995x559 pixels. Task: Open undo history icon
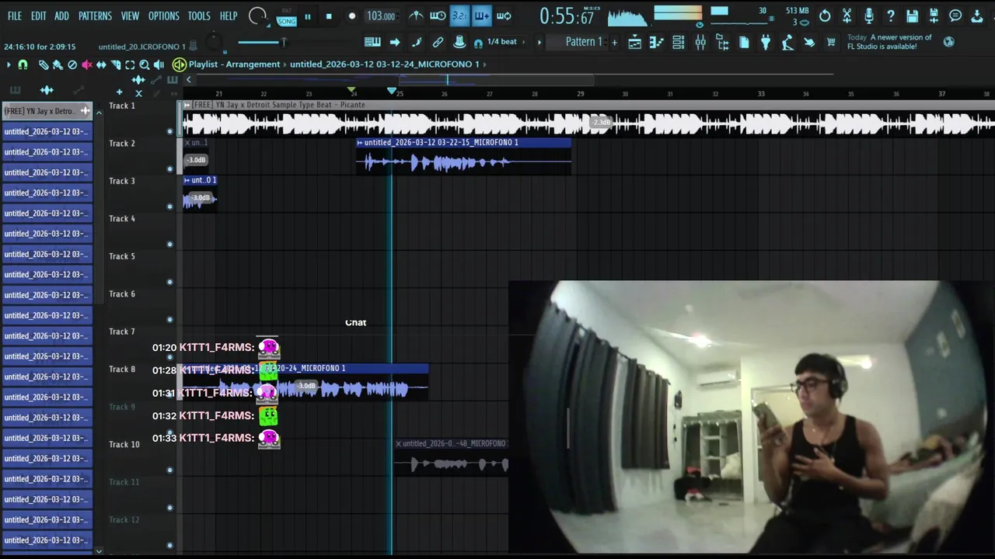pos(825,16)
